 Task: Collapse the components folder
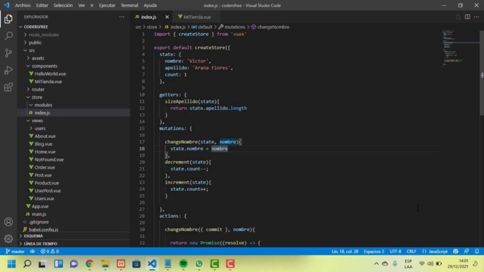coord(44,66)
